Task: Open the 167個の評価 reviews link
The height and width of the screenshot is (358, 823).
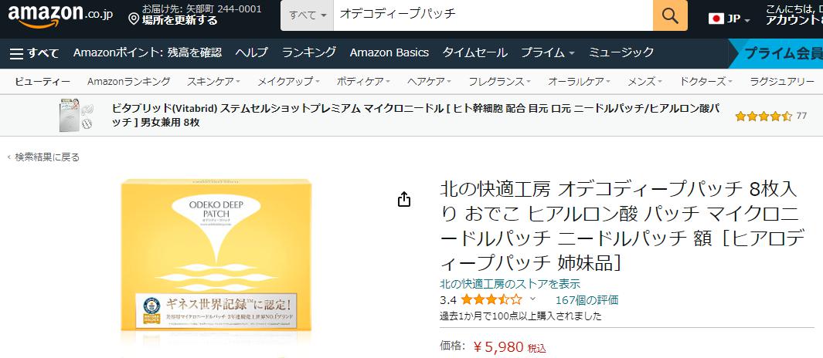Action: [x=587, y=300]
